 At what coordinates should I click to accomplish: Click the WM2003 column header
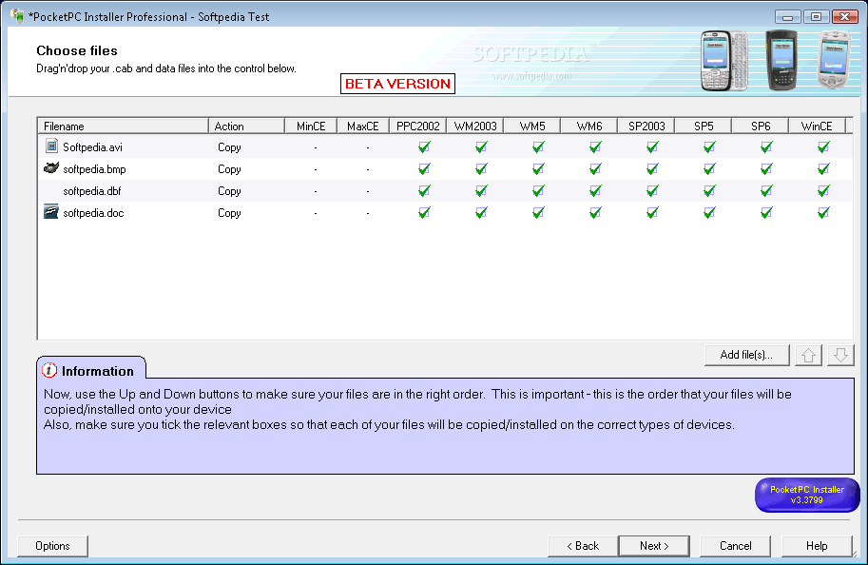coord(475,127)
